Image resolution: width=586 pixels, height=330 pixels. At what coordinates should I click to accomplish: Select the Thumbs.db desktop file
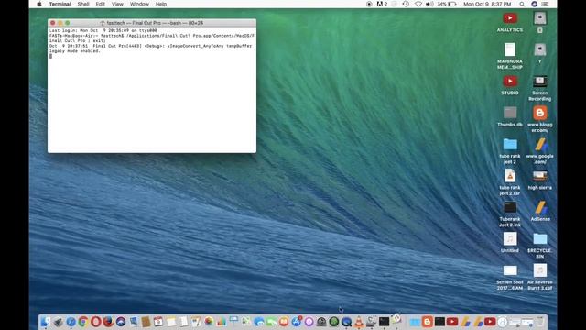click(510, 116)
